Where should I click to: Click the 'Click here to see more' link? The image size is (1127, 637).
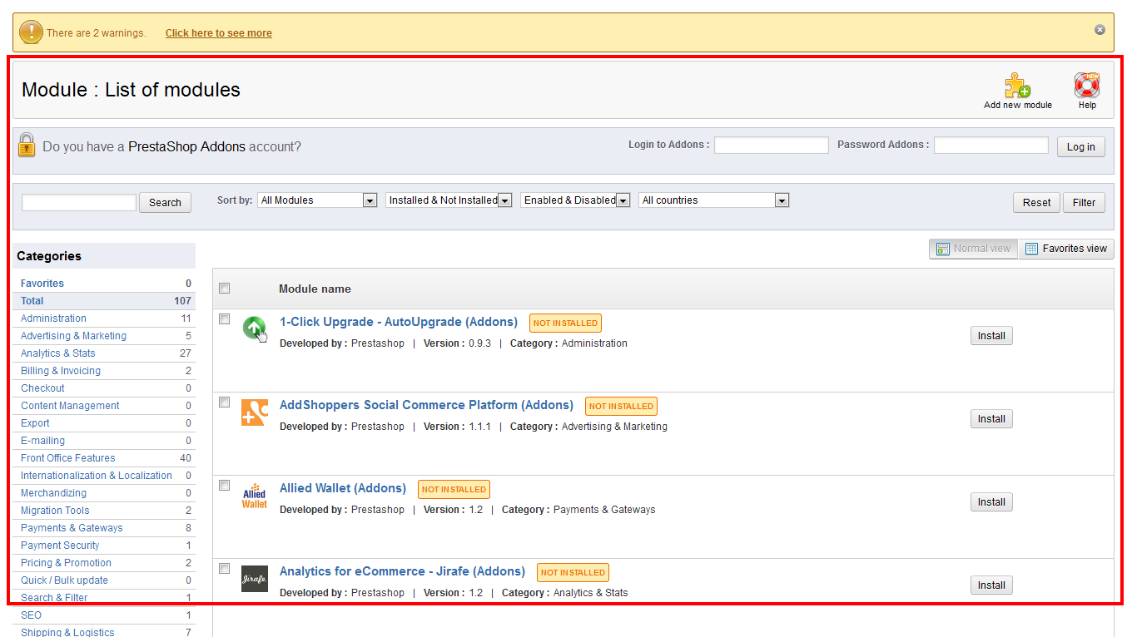(219, 33)
